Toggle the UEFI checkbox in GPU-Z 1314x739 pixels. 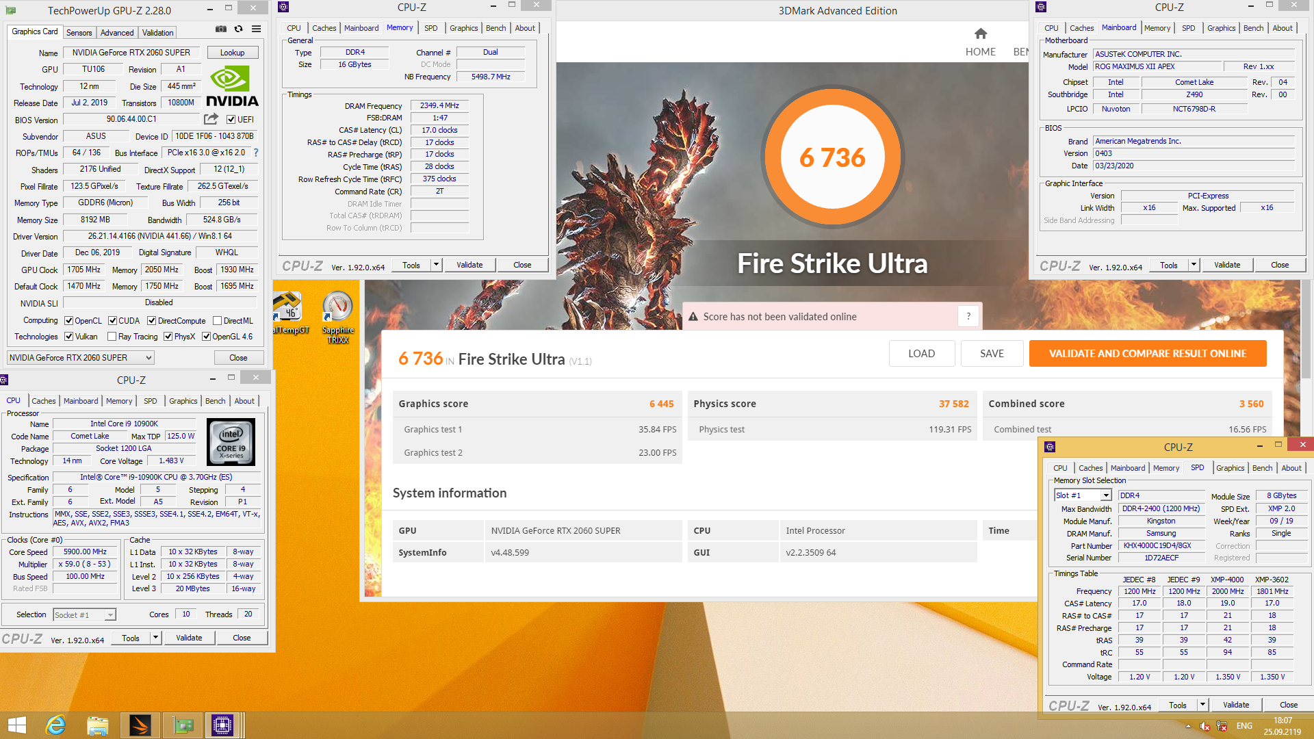(x=231, y=120)
